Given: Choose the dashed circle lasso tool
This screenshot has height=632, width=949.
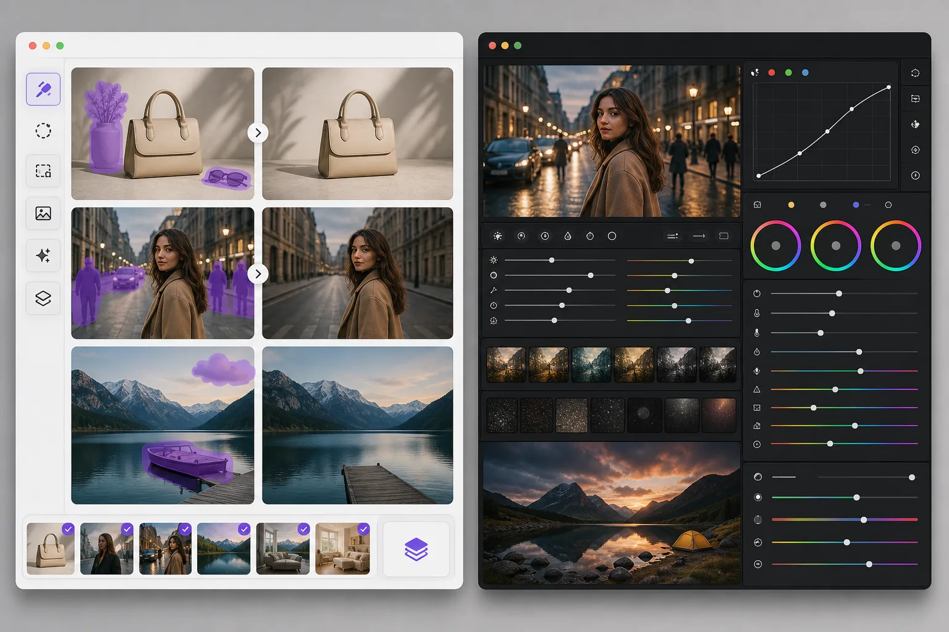Looking at the screenshot, I should coord(43,131).
